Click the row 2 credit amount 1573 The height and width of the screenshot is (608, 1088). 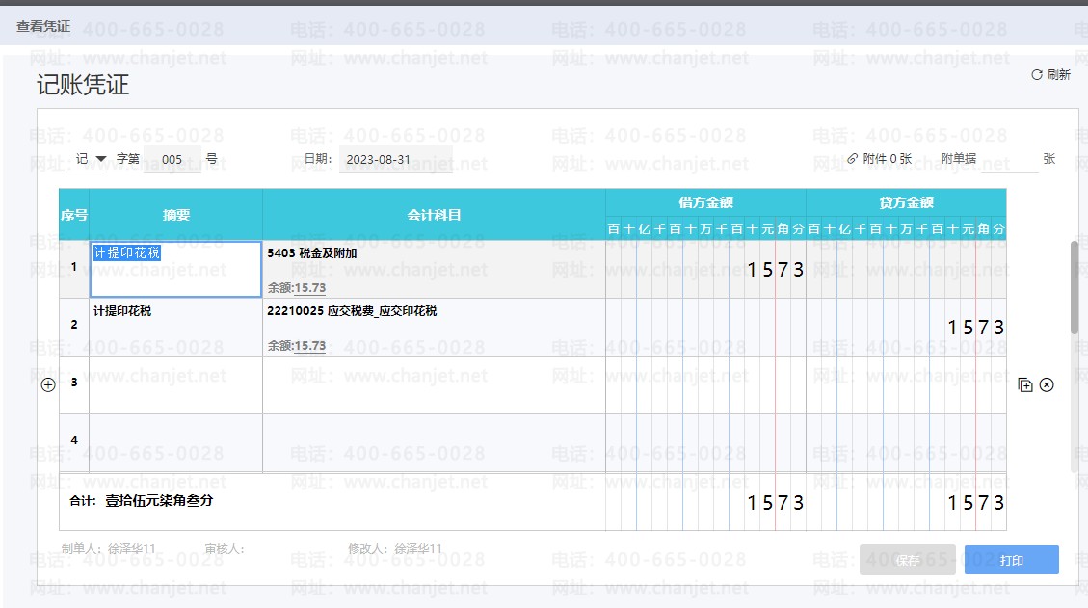click(x=975, y=328)
